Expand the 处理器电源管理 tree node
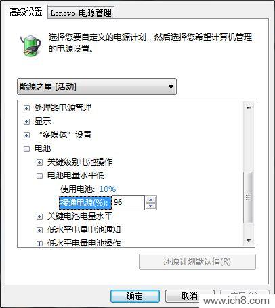The height and width of the screenshot is (308, 275). [x=26, y=108]
